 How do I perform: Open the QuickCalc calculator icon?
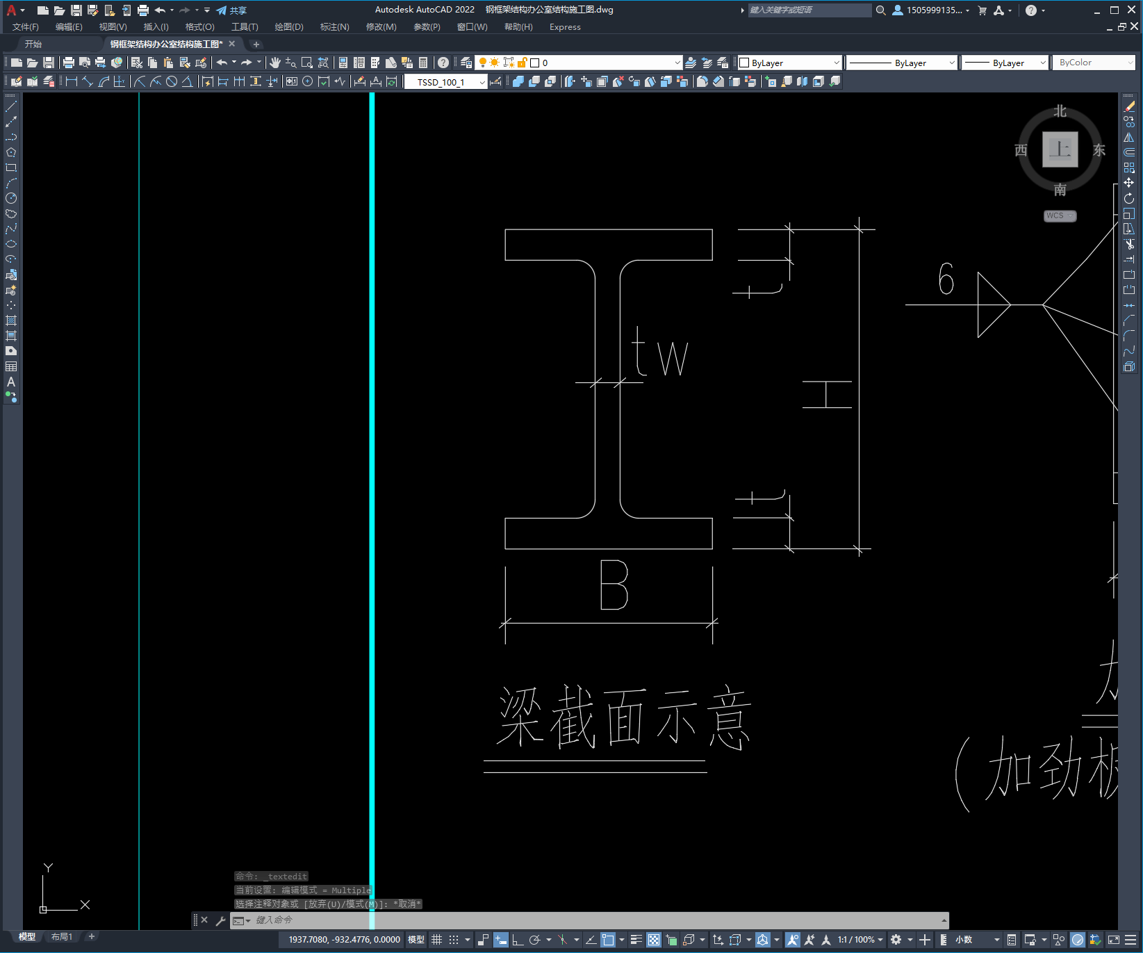(x=423, y=63)
